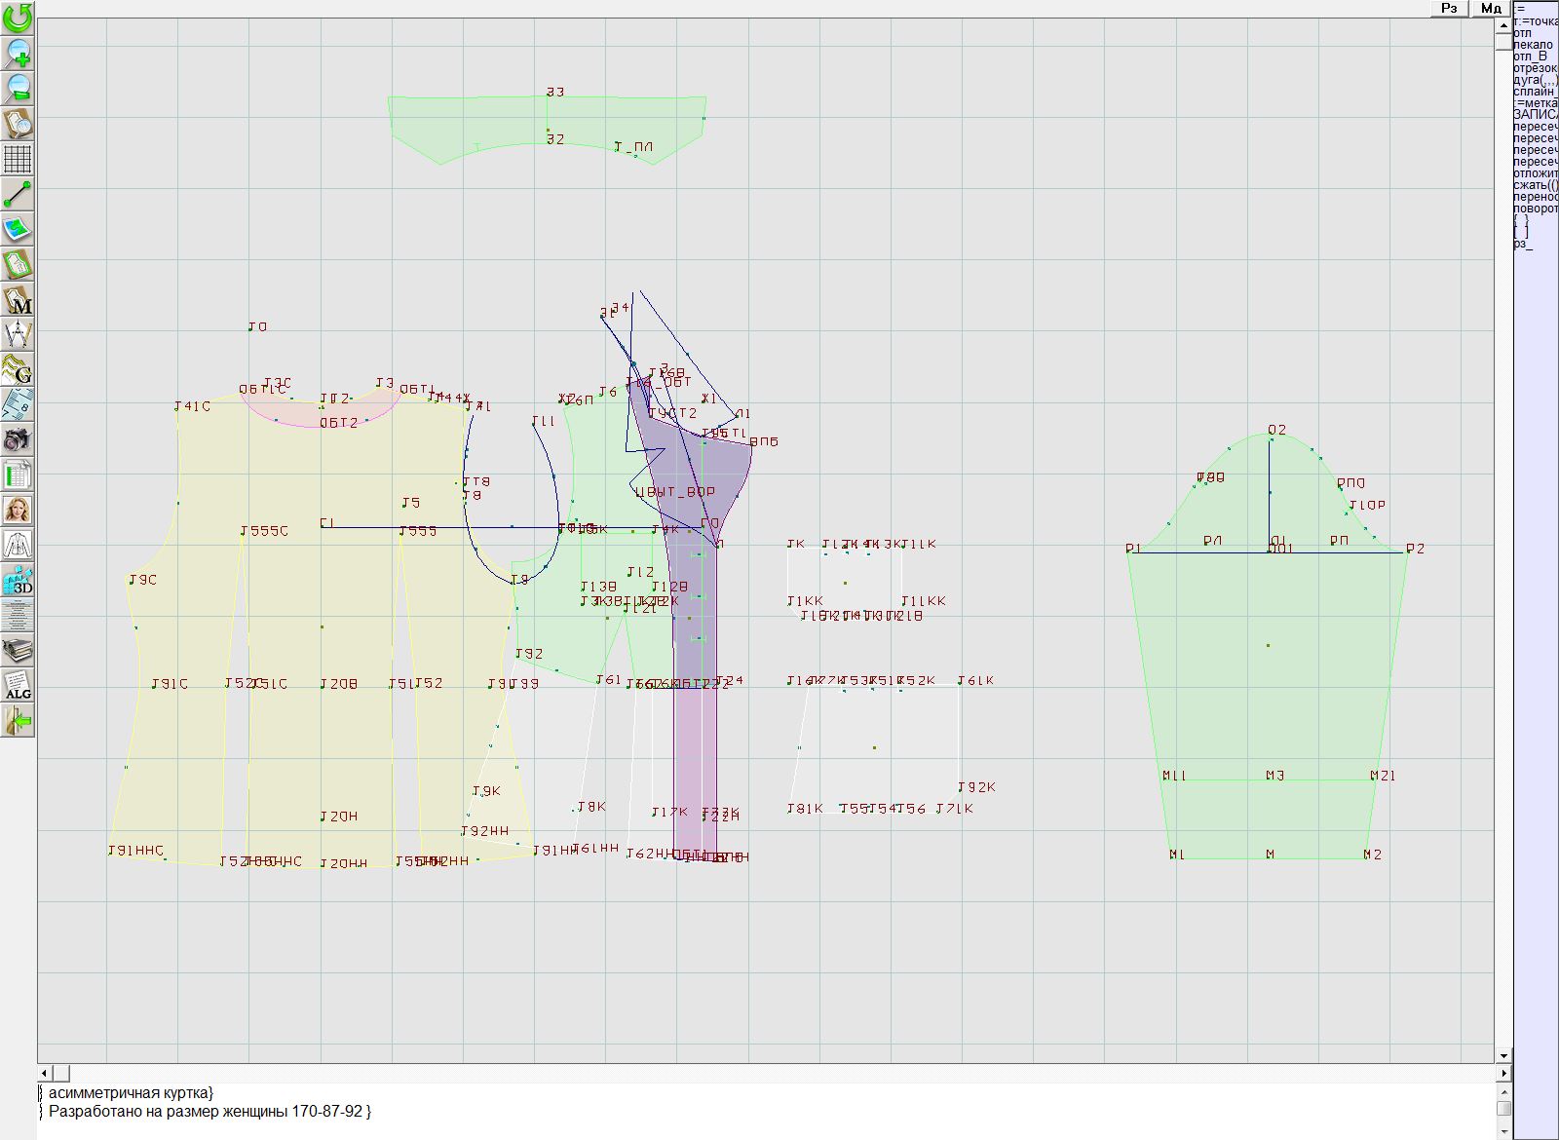
Task: Select 'пекало' in the command list
Action: [1535, 45]
